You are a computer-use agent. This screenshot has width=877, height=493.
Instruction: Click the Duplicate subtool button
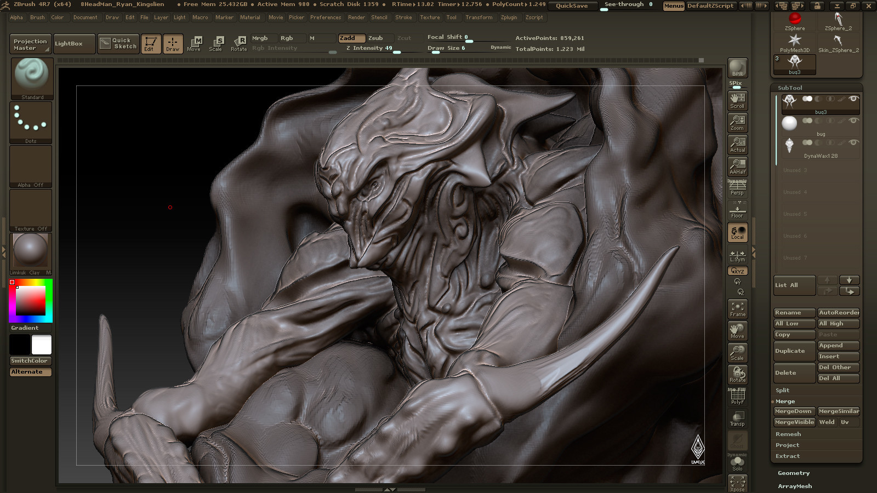794,351
